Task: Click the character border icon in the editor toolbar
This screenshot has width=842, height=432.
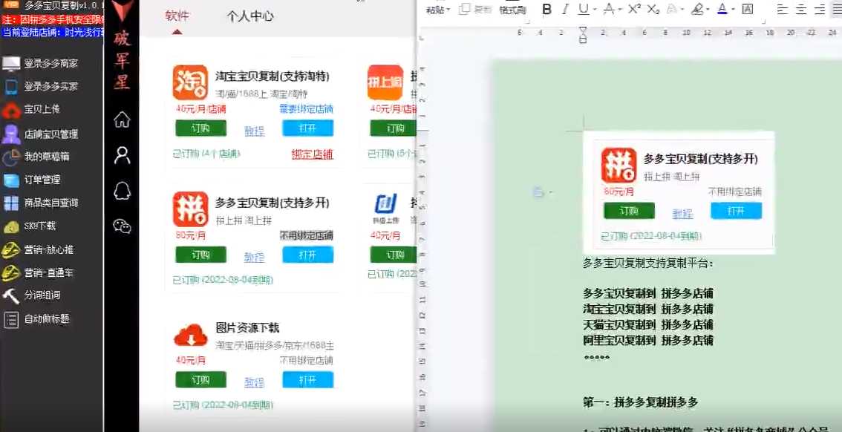Action: [x=747, y=9]
